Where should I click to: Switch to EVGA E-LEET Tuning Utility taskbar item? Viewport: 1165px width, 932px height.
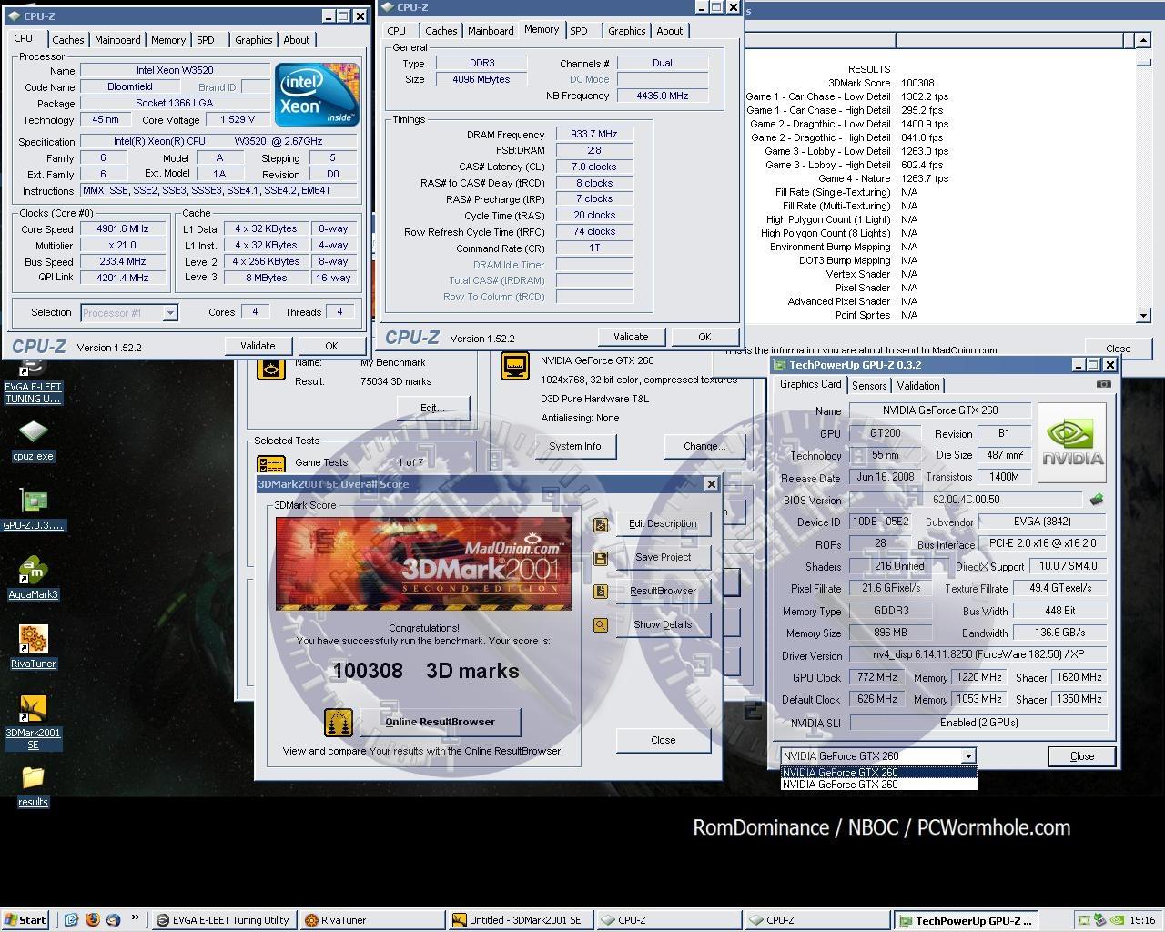223,920
